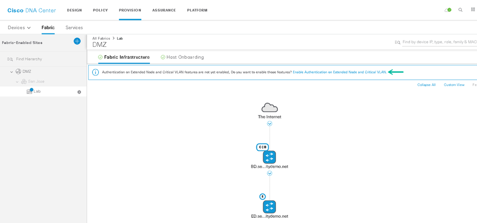The width and height of the screenshot is (477, 223).
Task: Select San Jose in the hierarchy
Action: pyautogui.click(x=36, y=82)
